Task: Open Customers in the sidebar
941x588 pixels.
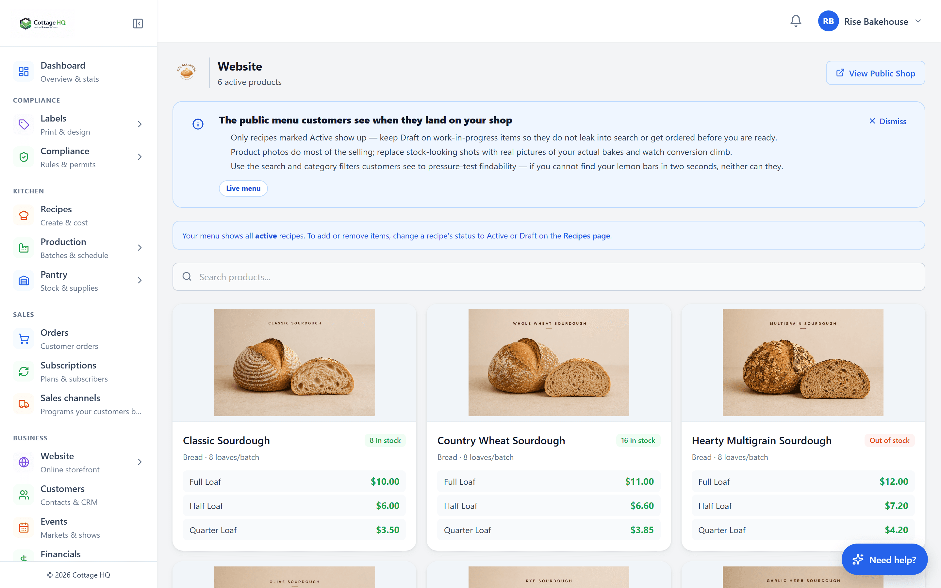Action: [78, 495]
